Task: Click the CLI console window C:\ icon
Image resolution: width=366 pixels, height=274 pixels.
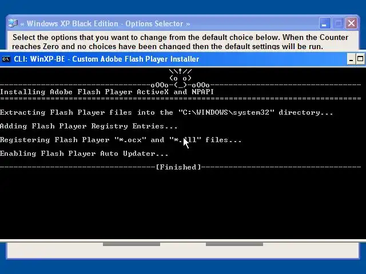Action: (x=6, y=59)
